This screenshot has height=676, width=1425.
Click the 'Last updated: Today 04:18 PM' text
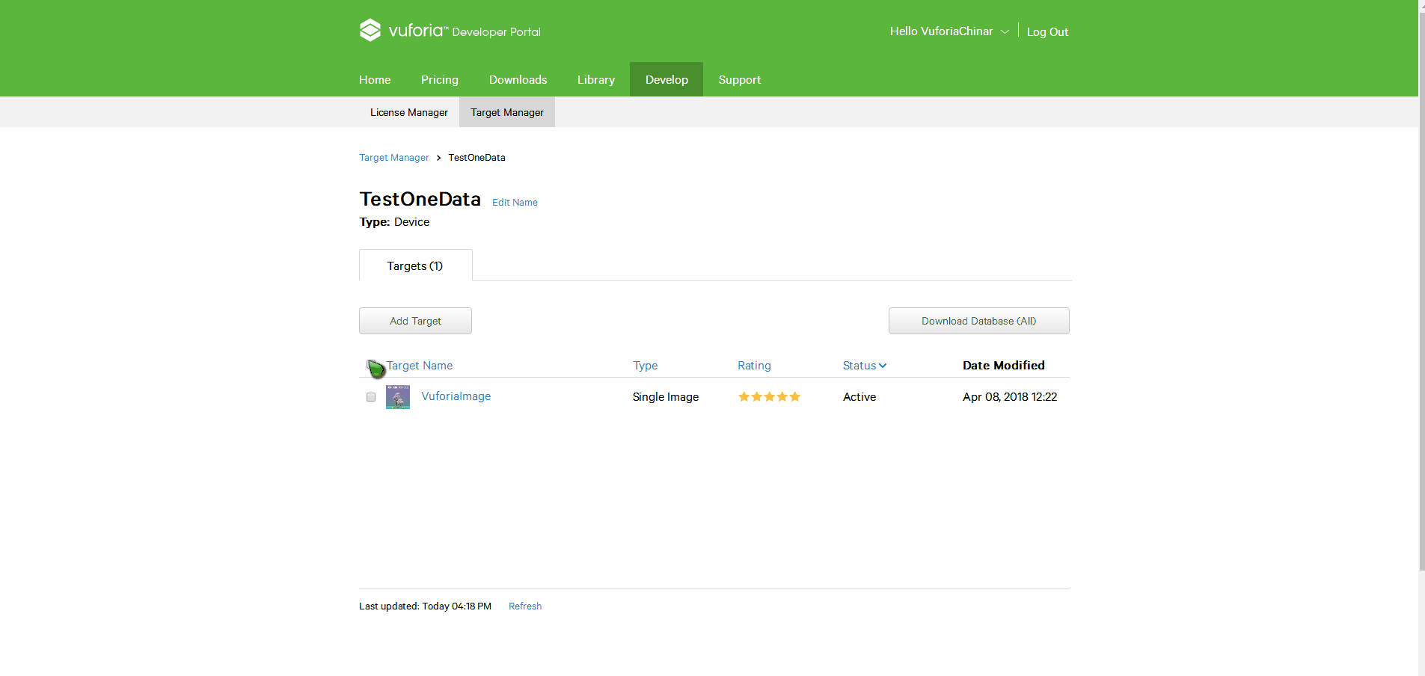click(x=425, y=606)
